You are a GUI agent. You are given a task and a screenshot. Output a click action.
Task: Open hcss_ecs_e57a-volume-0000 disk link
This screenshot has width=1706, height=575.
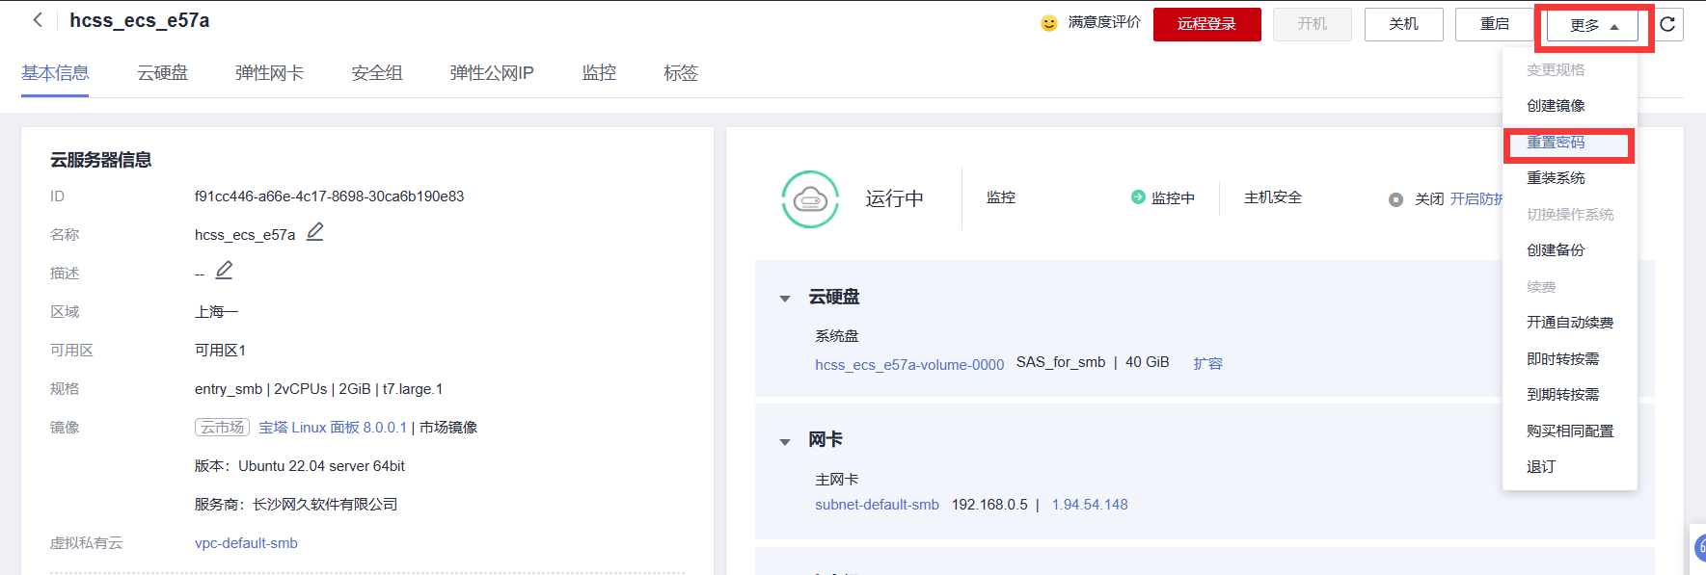tap(909, 364)
